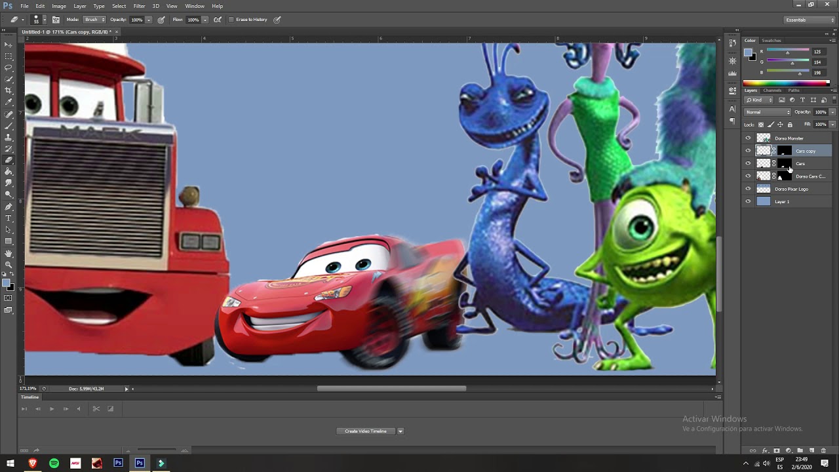Hide the Dorso Monster layer
The image size is (839, 472).
coord(748,138)
